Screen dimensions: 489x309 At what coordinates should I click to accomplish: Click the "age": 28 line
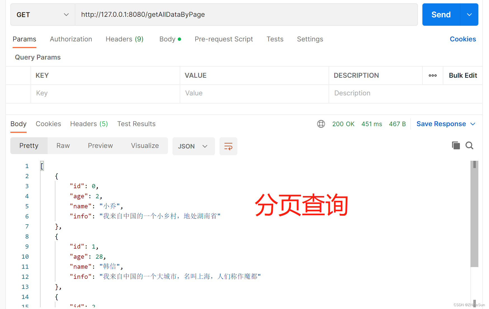[x=88, y=257]
